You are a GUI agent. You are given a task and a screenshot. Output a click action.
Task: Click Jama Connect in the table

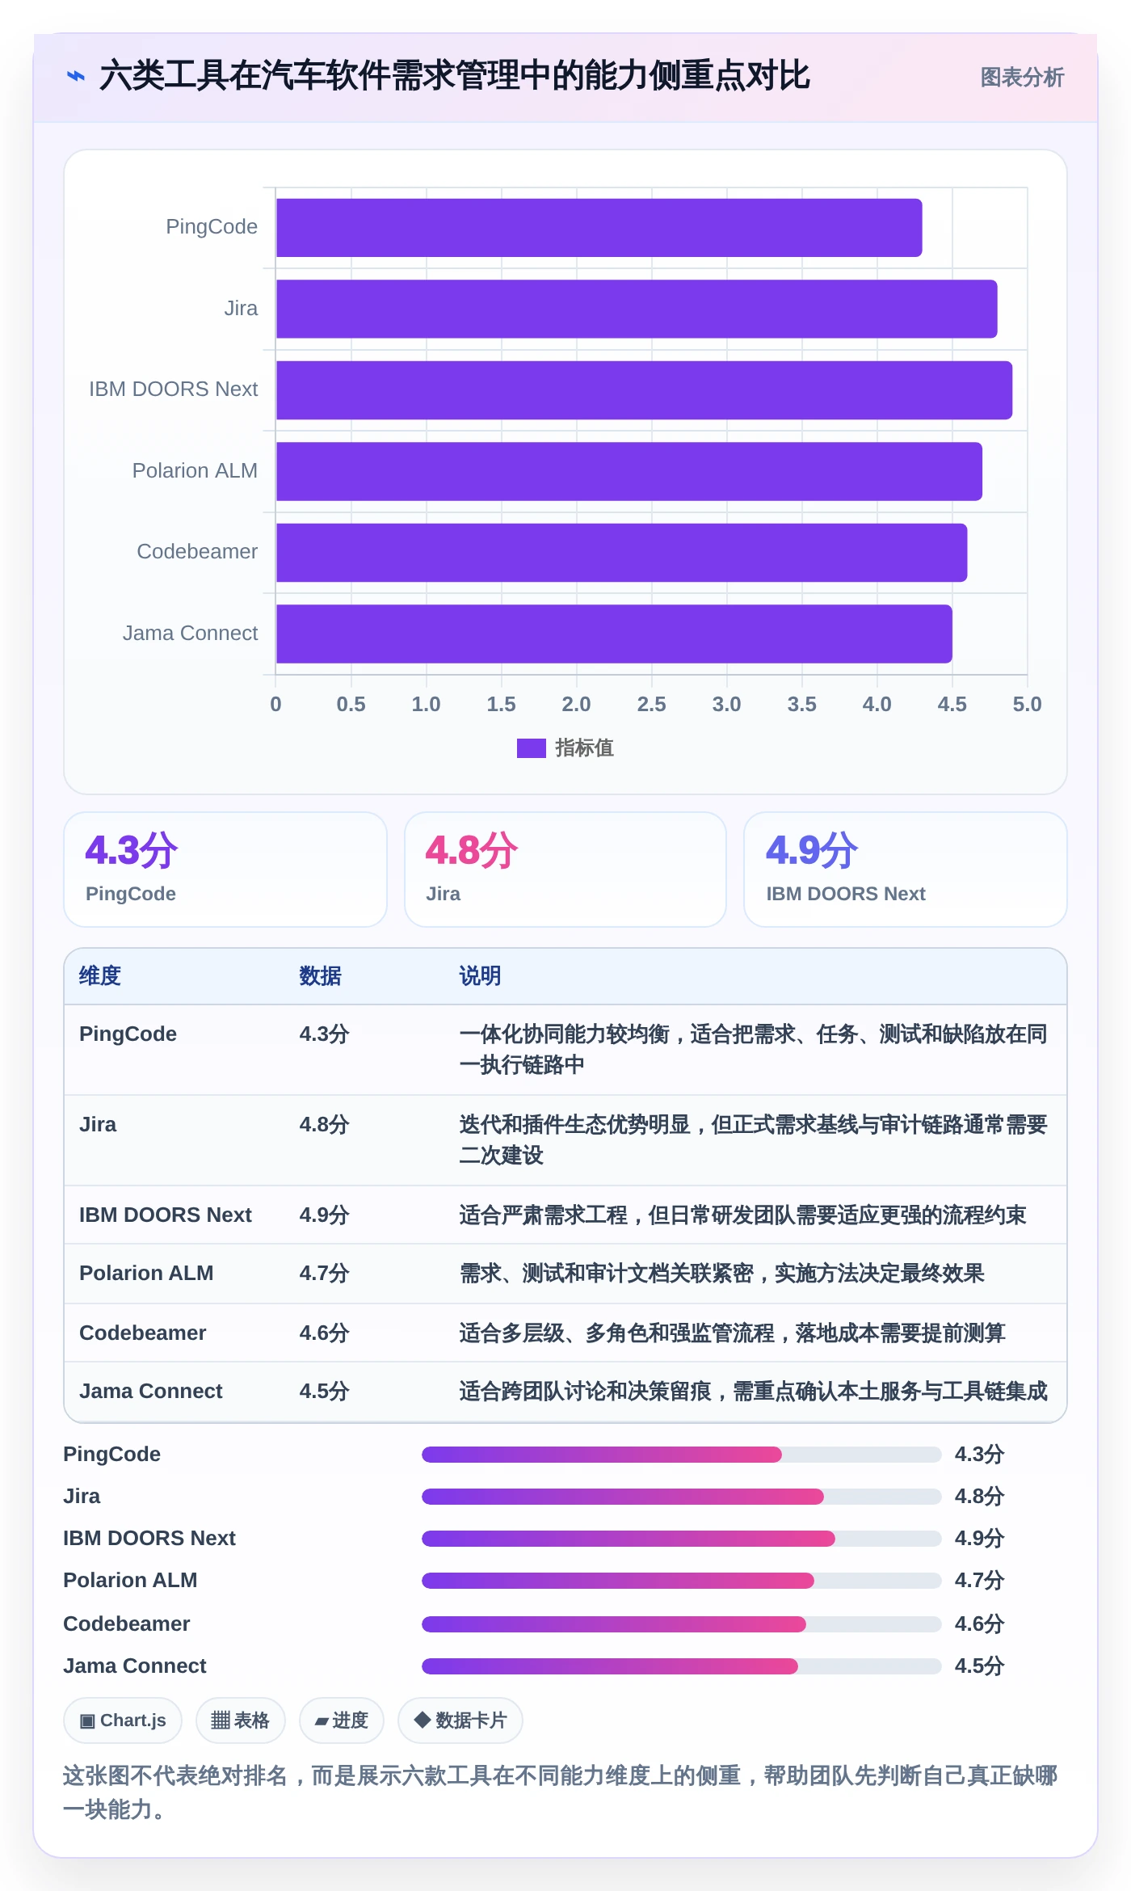(x=151, y=1392)
